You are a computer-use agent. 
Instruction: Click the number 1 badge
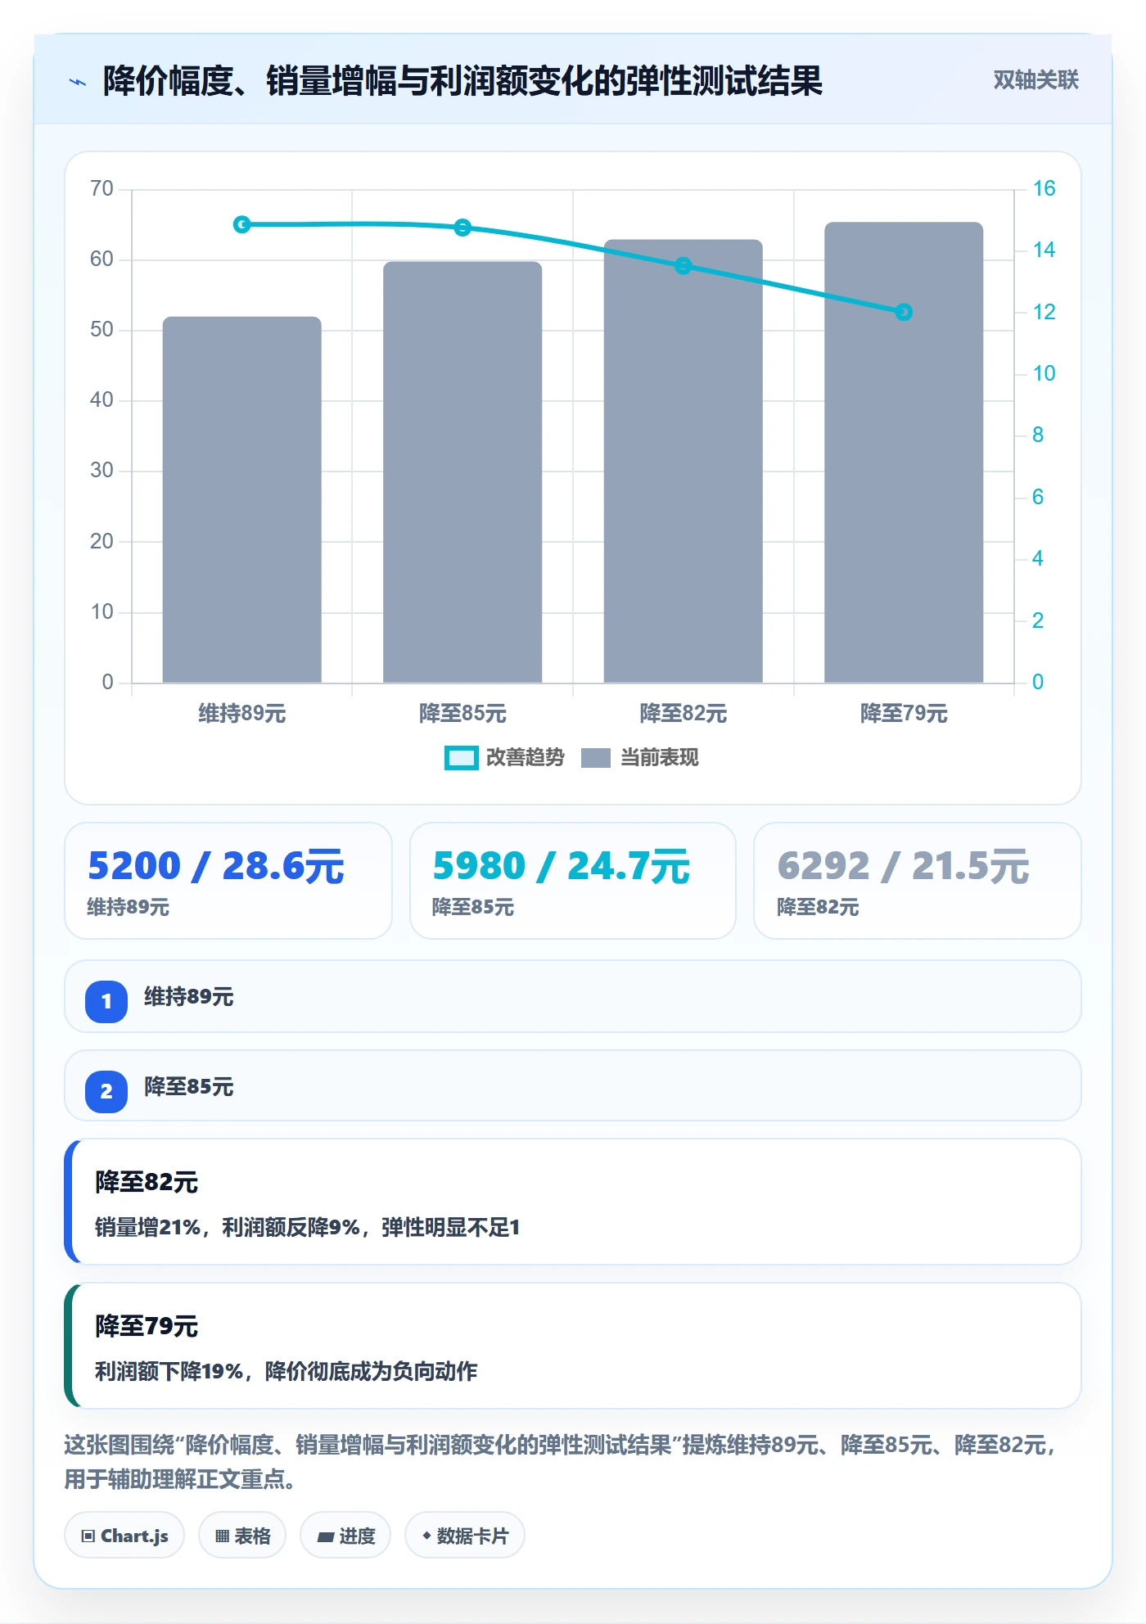(x=106, y=1001)
